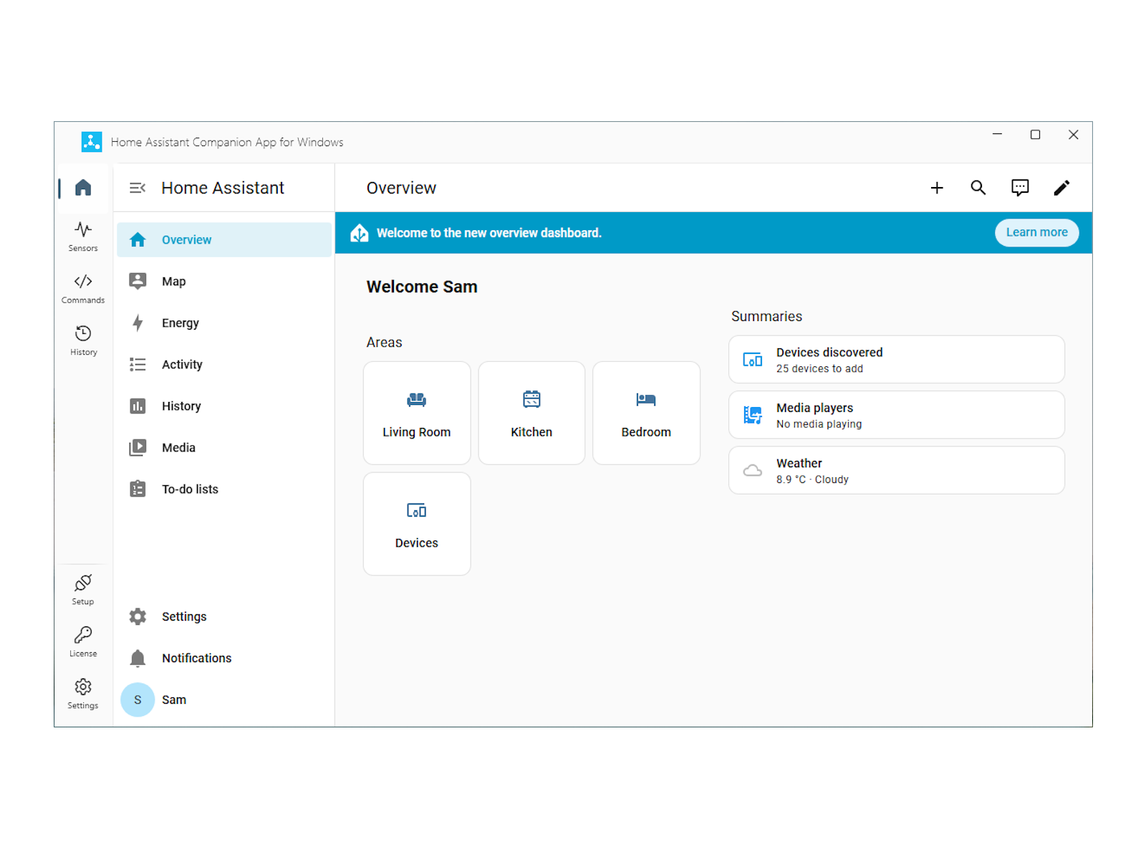
Task: Open Notifications panel
Action: pos(224,659)
